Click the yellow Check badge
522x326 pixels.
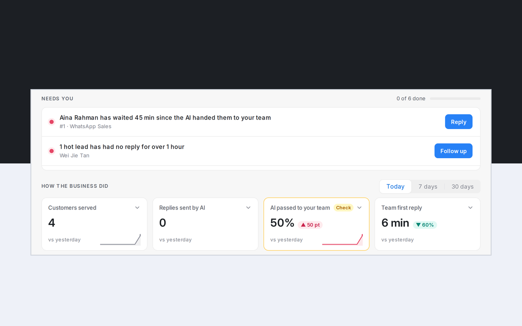point(343,208)
